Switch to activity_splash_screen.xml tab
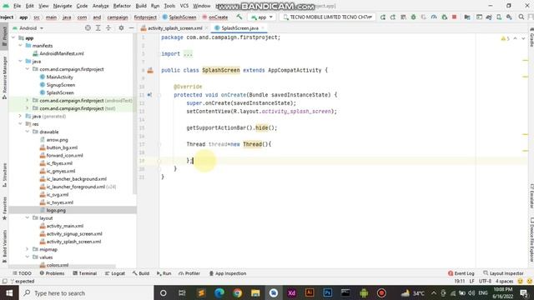This screenshot has height=300, width=534. click(x=174, y=27)
